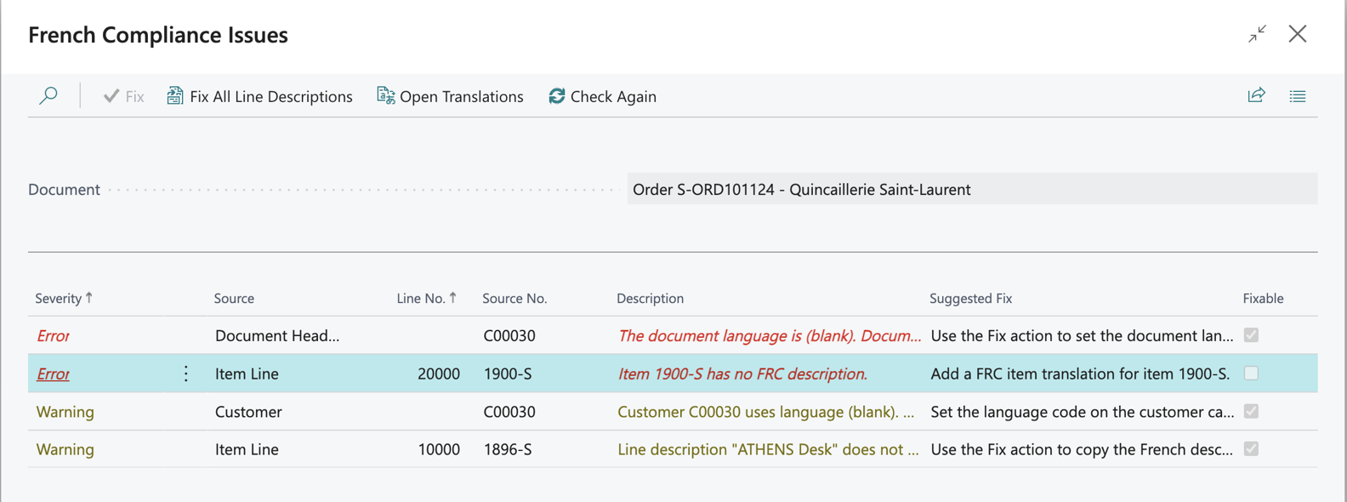Share the list via share icon
1347x502 pixels.
point(1256,95)
